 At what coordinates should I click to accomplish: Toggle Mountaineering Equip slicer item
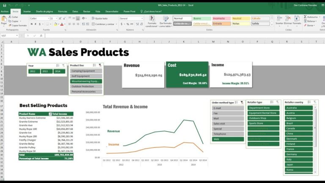[86, 81]
